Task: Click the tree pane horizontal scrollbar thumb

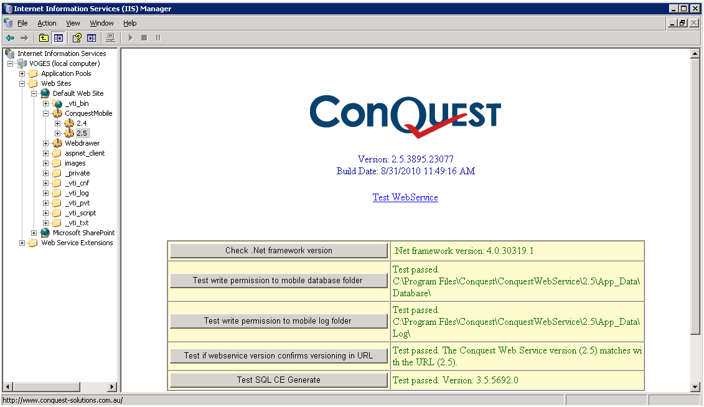Action: pyautogui.click(x=46, y=387)
